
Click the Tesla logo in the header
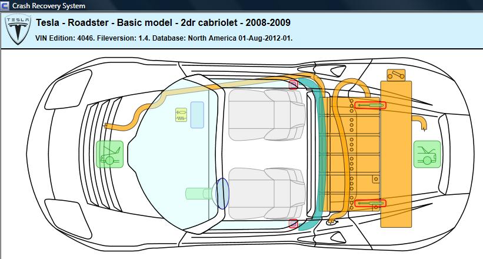(17, 30)
